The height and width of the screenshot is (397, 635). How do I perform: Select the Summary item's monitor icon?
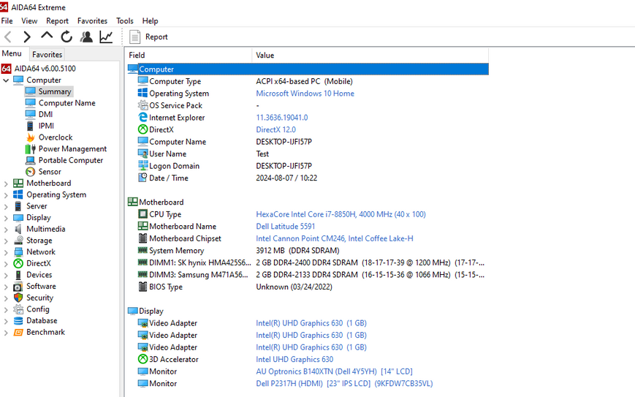[x=30, y=91]
